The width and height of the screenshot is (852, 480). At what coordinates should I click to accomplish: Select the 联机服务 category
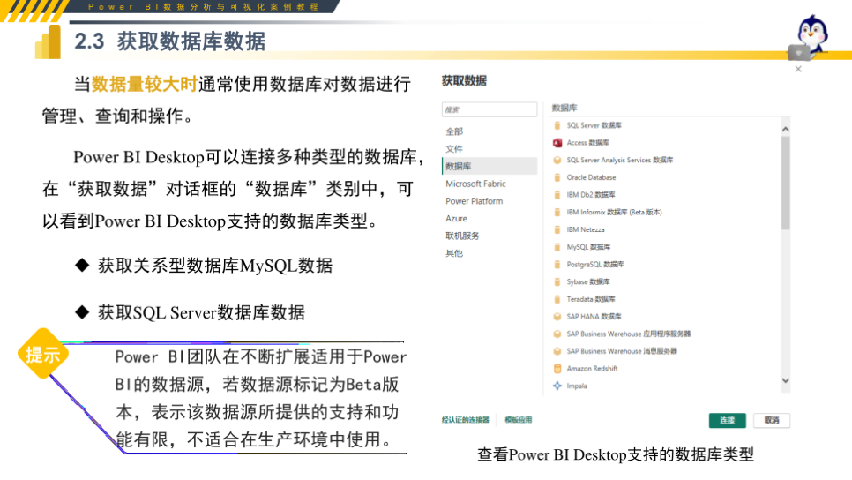click(x=462, y=236)
